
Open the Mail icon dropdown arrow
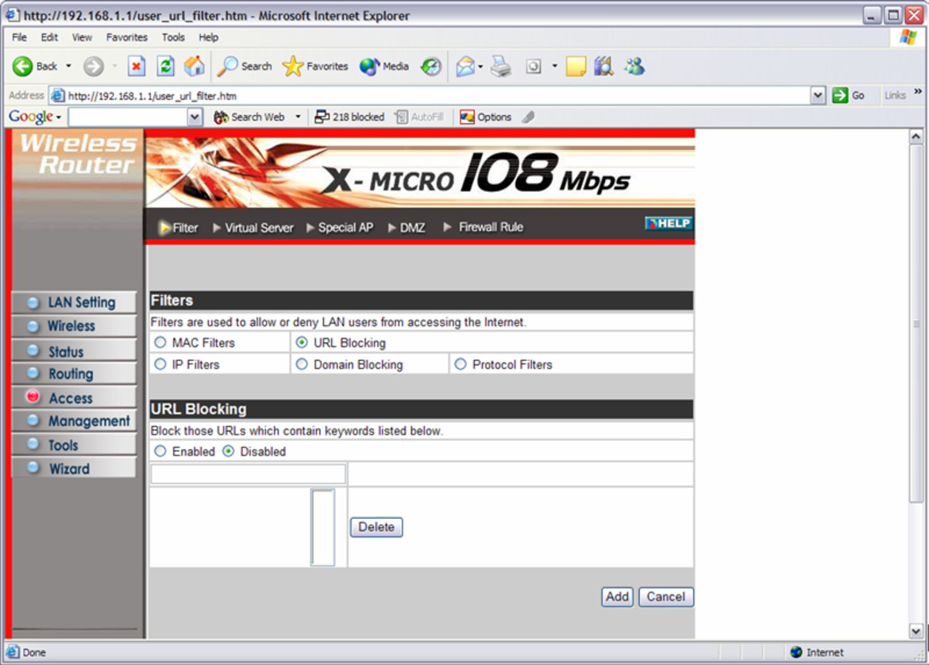pyautogui.click(x=480, y=67)
